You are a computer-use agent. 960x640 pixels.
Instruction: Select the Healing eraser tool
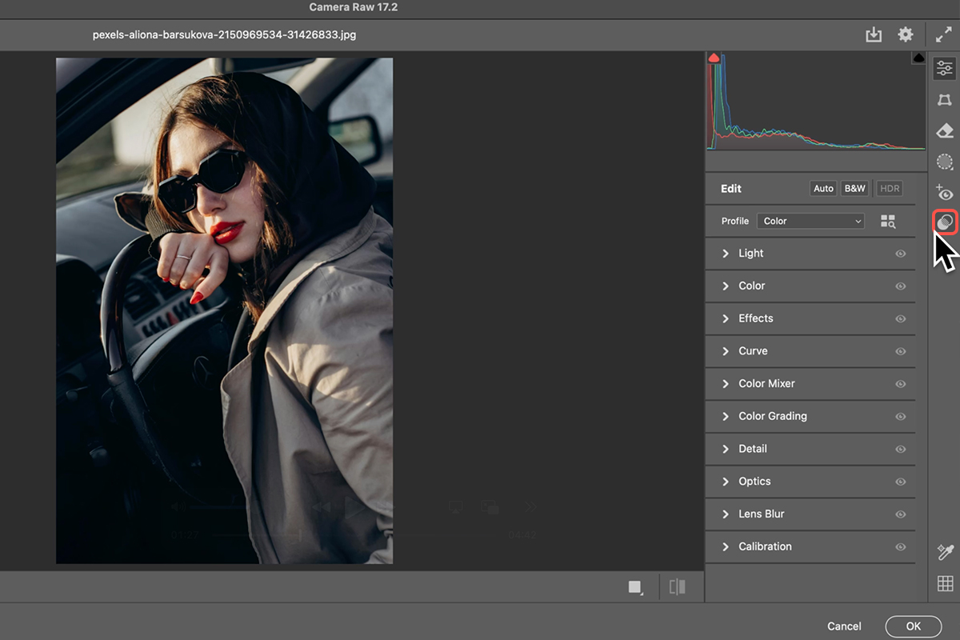(x=945, y=131)
